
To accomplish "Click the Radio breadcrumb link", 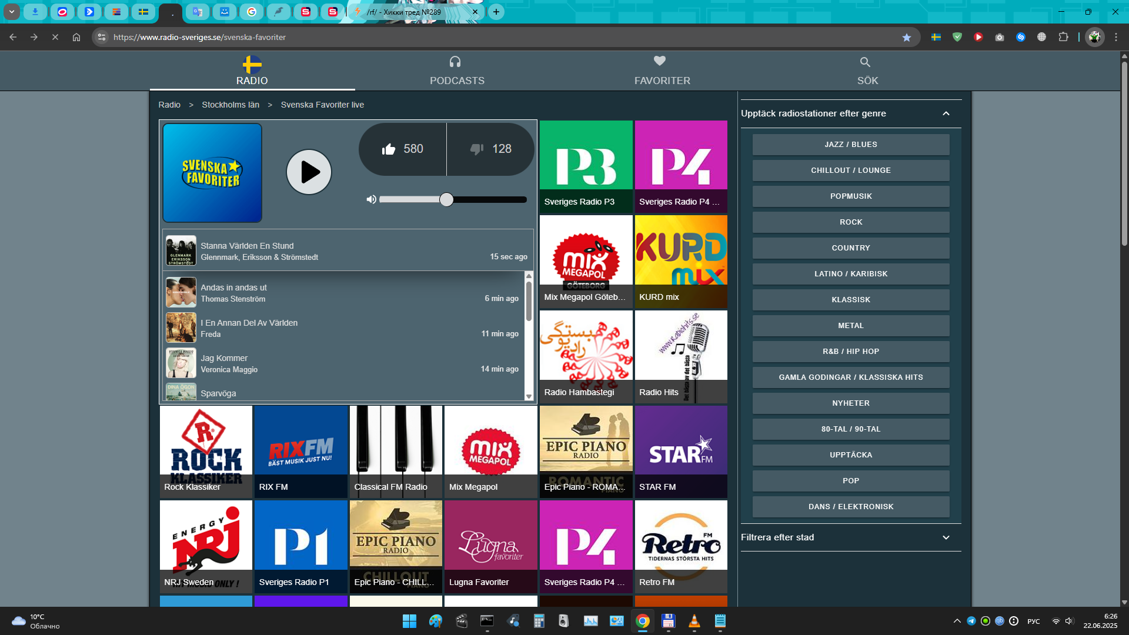I will (x=169, y=105).
